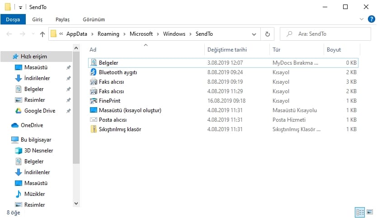Viewport: 377px width, 218px height.
Task: Go to Windows in the address bar
Action: 174,34
